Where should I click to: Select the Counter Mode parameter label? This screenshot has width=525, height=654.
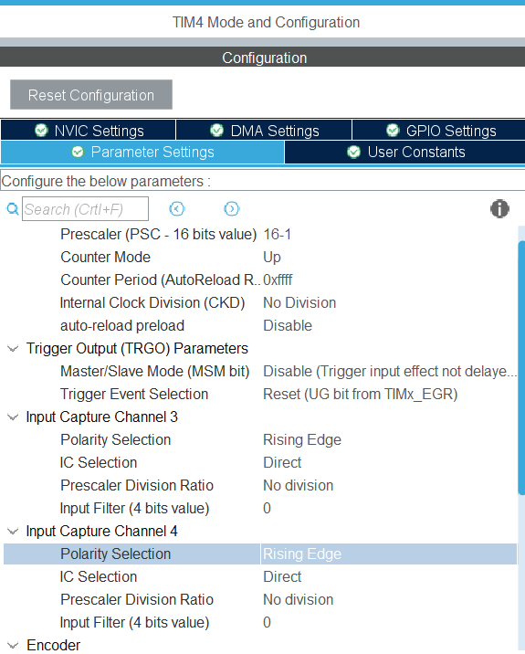click(105, 257)
